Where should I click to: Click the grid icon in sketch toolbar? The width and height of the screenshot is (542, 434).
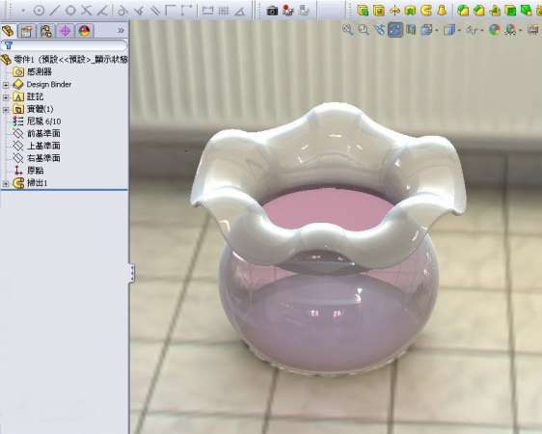click(224, 11)
